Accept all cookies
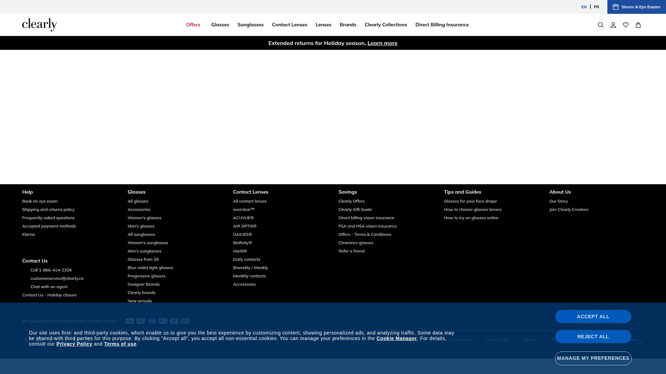This screenshot has width=666, height=374. click(593, 317)
